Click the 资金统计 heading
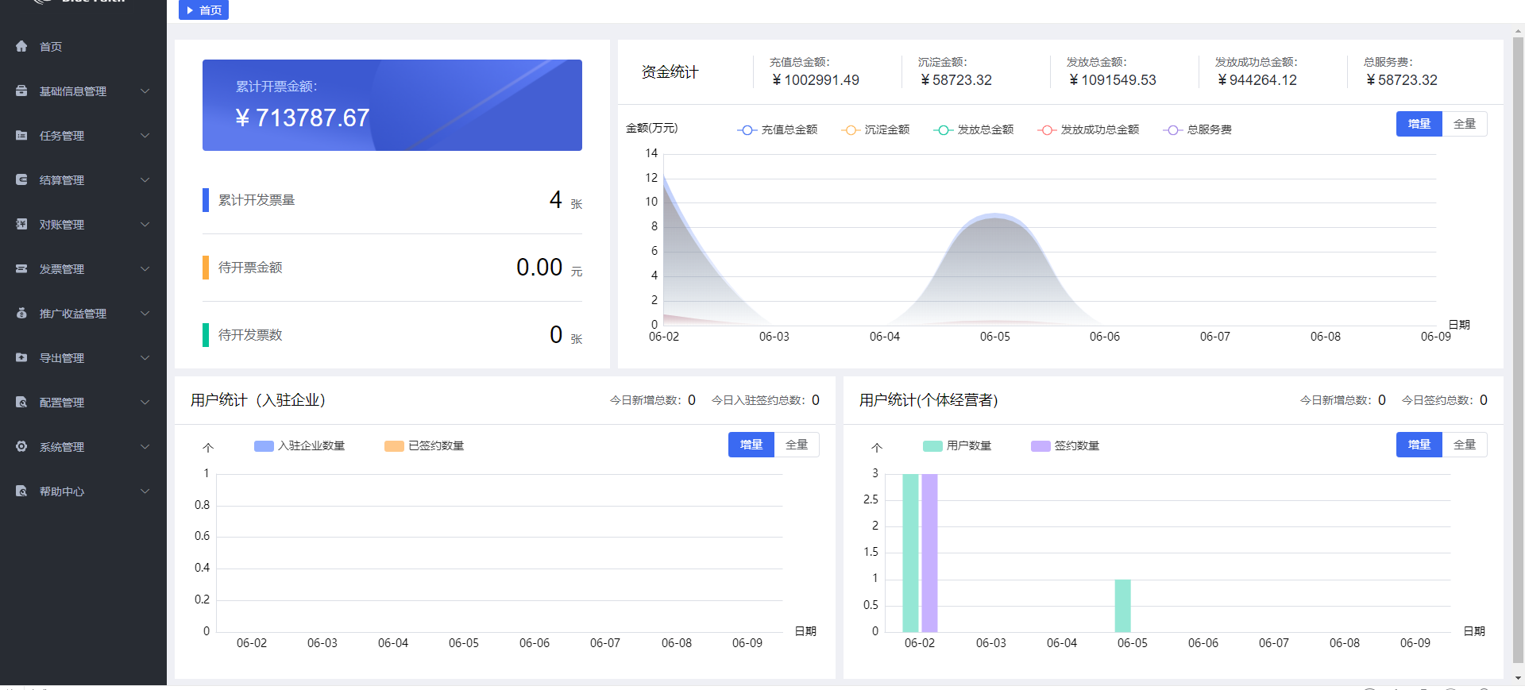The height and width of the screenshot is (690, 1525). coord(670,72)
